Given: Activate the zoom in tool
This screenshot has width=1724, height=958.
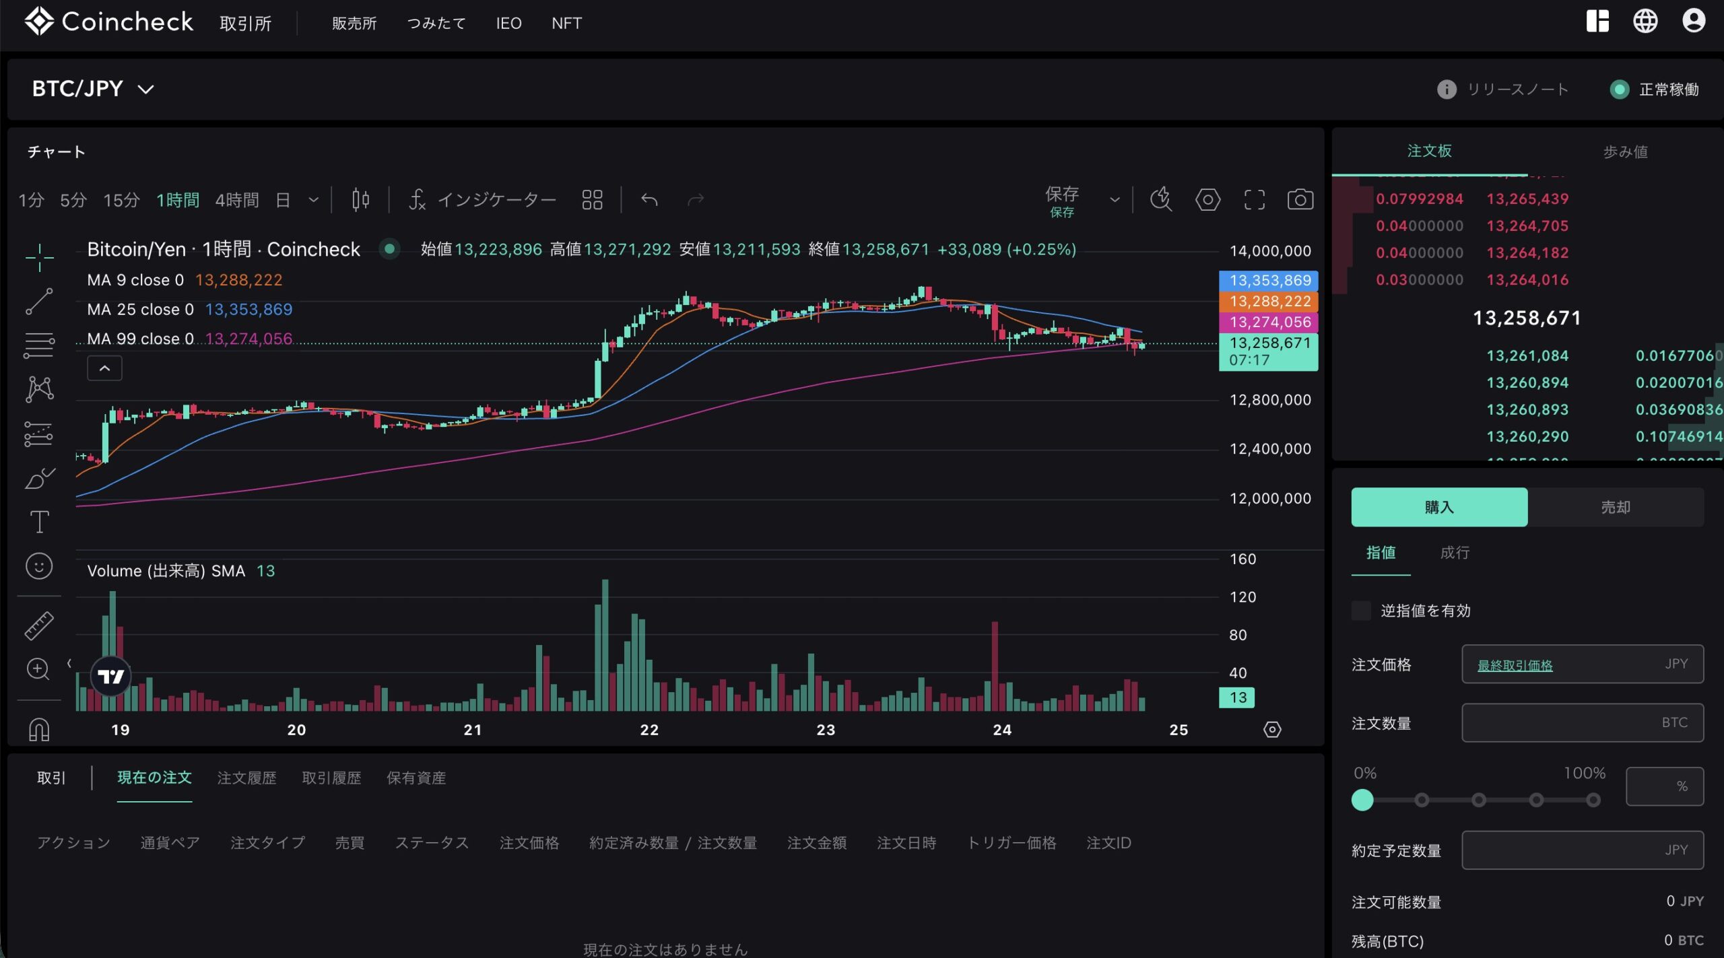Looking at the screenshot, I should 38,669.
